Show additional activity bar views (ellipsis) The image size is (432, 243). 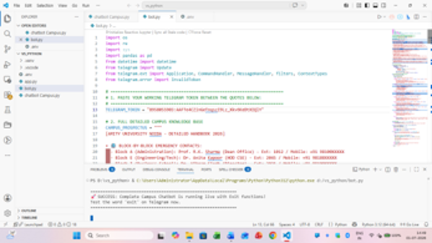7,155
